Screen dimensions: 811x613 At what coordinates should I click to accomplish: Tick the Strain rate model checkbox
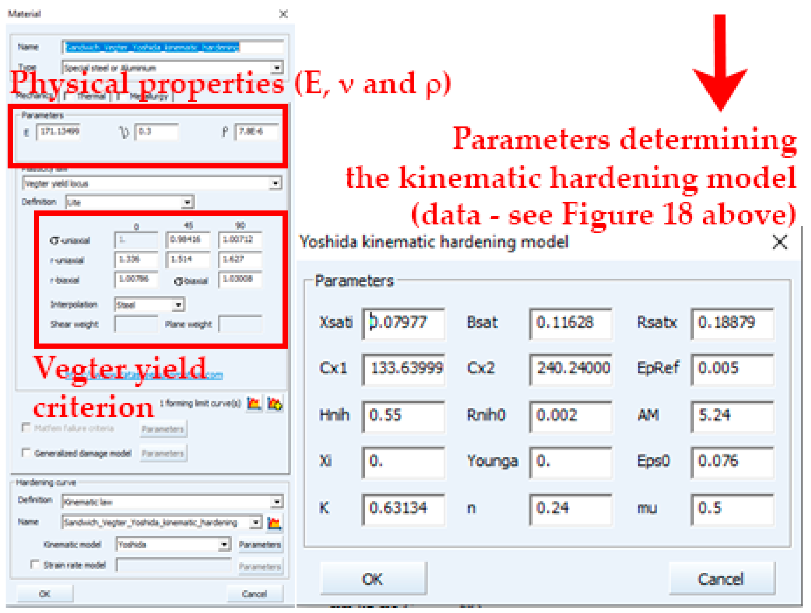click(35, 565)
